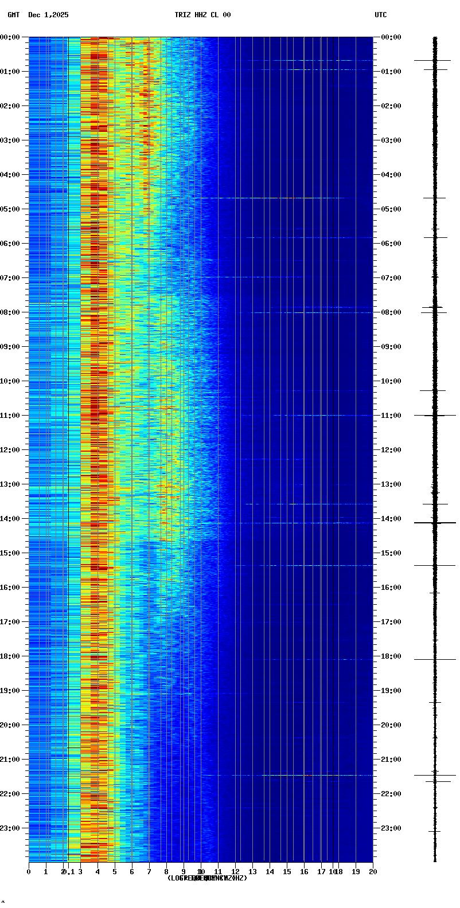Select the 11:00 mark on left time axis
This screenshot has height=908, width=460.
(11, 416)
